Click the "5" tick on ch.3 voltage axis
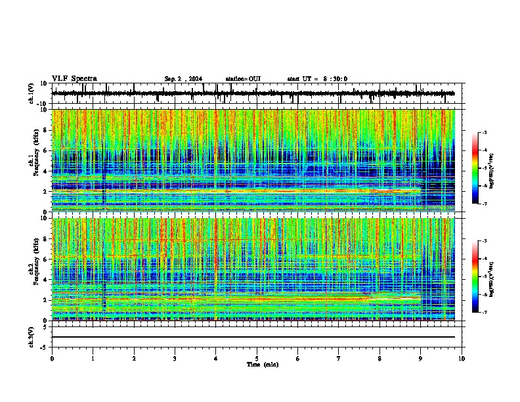This screenshot has width=520, height=402. [x=45, y=327]
